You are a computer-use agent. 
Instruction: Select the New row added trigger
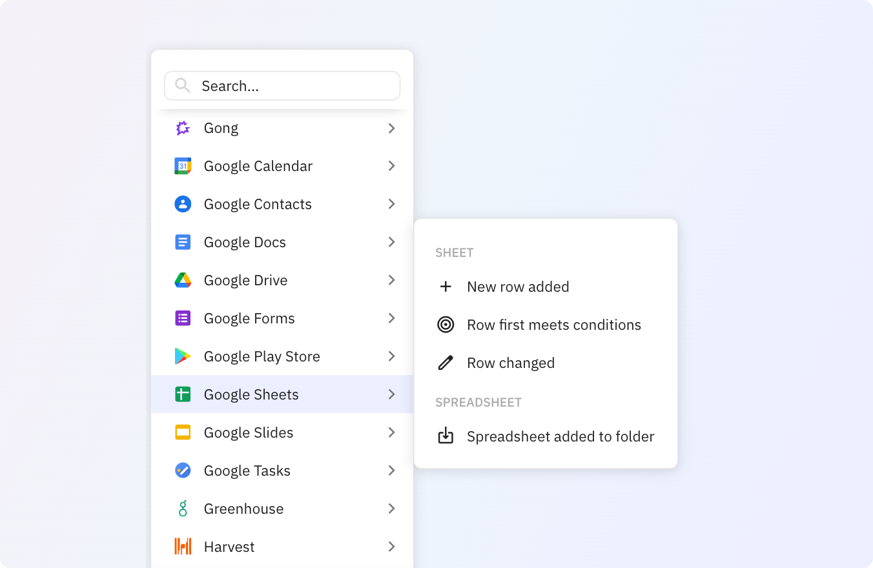tap(546, 287)
